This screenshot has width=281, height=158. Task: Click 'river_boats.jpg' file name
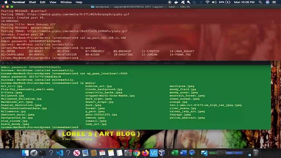pos(183,108)
